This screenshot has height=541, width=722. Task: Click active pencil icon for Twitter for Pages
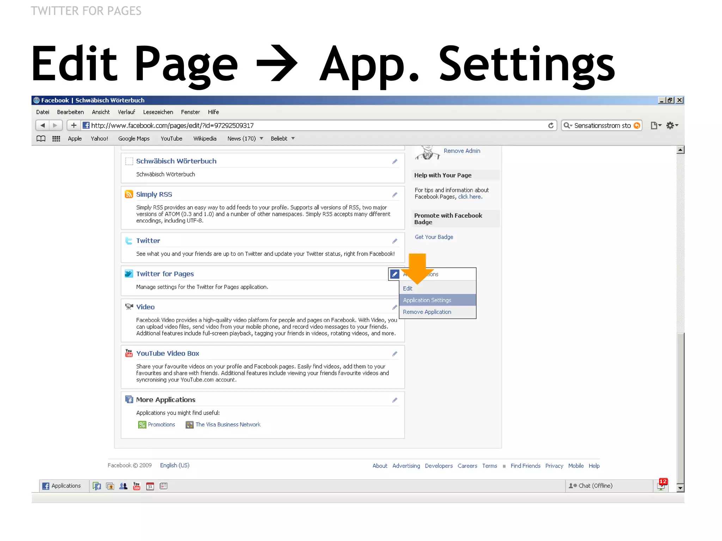pyautogui.click(x=394, y=274)
